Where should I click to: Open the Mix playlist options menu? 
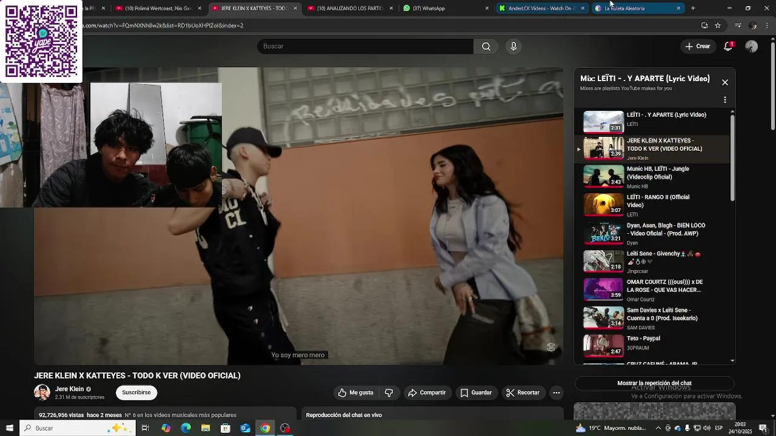[724, 100]
